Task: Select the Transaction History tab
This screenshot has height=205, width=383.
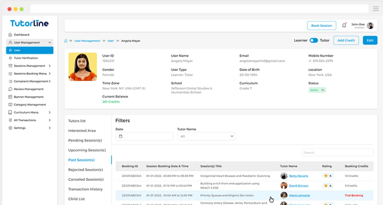Action: tap(85, 189)
